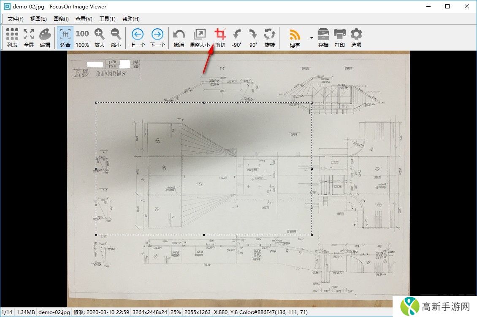Zoom out with the magnifier (缩小)

click(x=116, y=38)
